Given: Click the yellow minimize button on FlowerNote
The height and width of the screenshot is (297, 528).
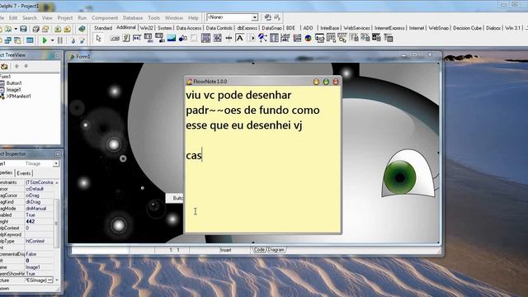Looking at the screenshot, I should click(316, 82).
